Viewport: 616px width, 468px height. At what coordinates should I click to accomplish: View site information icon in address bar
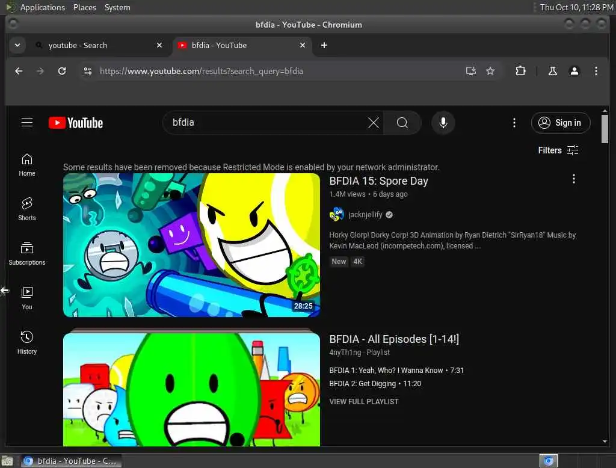click(88, 71)
